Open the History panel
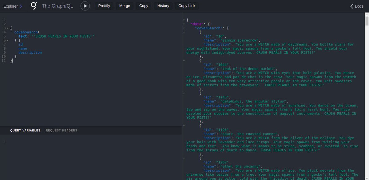Image resolution: width=369 pixels, height=180 pixels. (163, 6)
